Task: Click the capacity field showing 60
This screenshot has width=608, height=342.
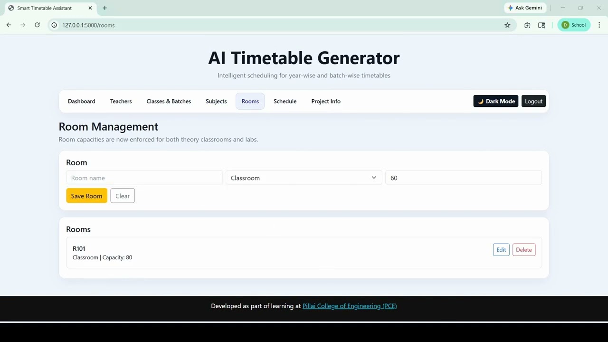Action: pos(464,178)
